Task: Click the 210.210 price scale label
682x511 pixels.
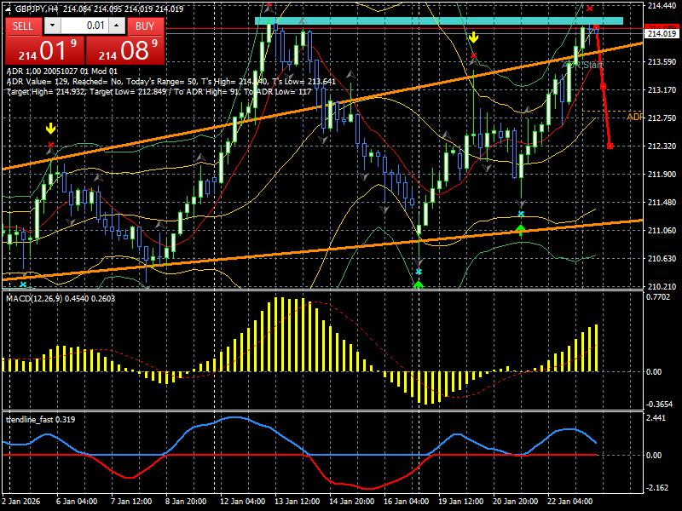Action: 662,286
